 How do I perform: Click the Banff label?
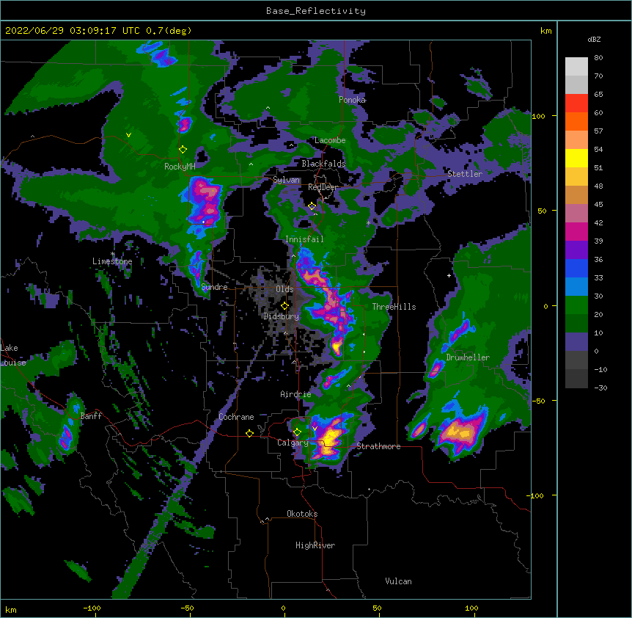[91, 416]
